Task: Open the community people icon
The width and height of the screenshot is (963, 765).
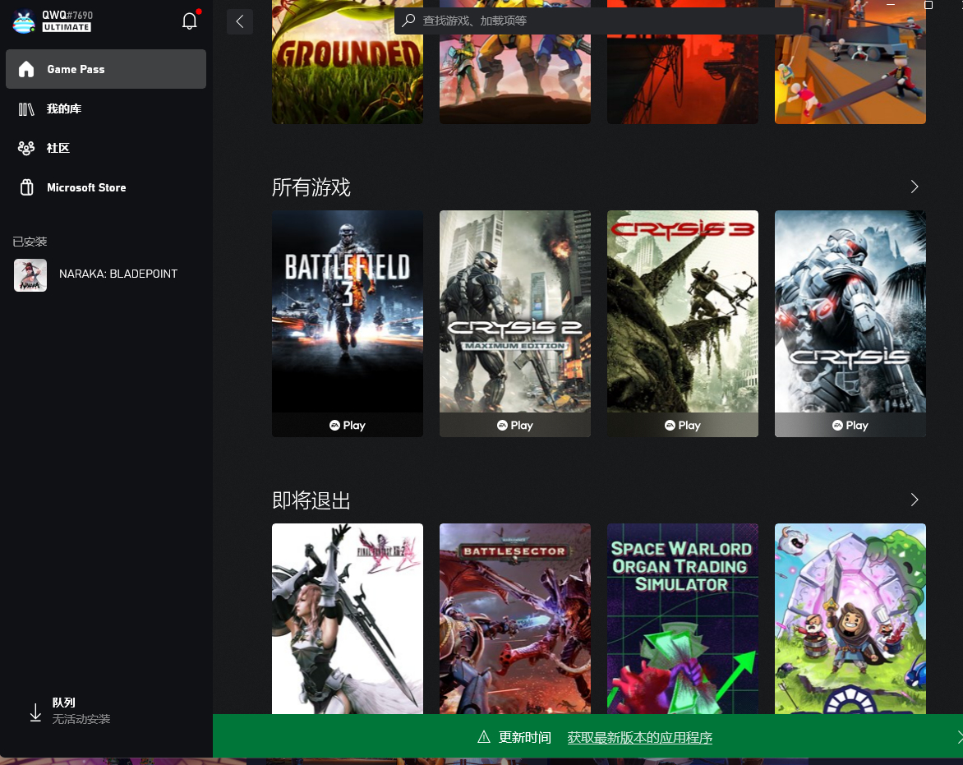Action: (x=26, y=148)
